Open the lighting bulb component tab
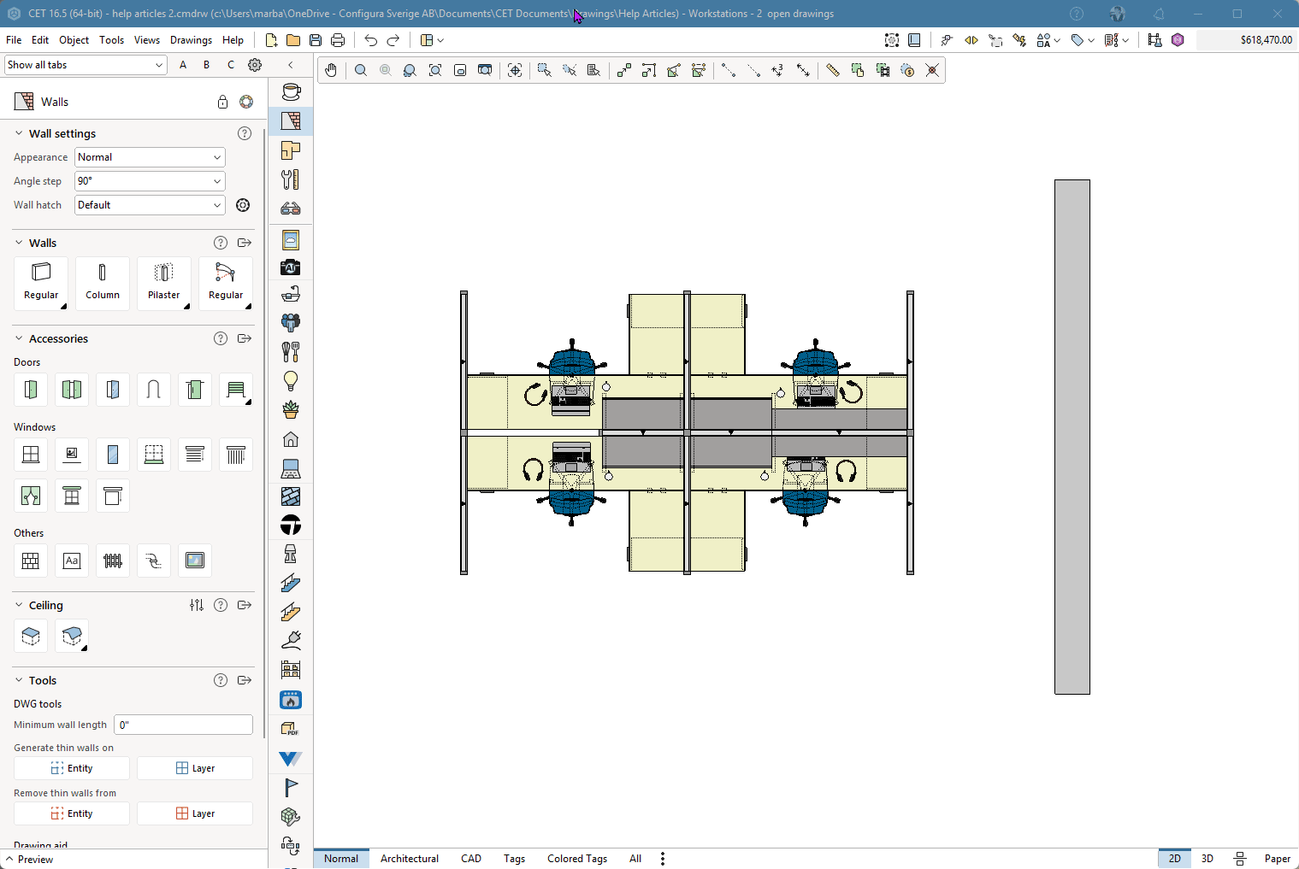Viewport: 1299px width, 869px height. pyautogui.click(x=291, y=380)
